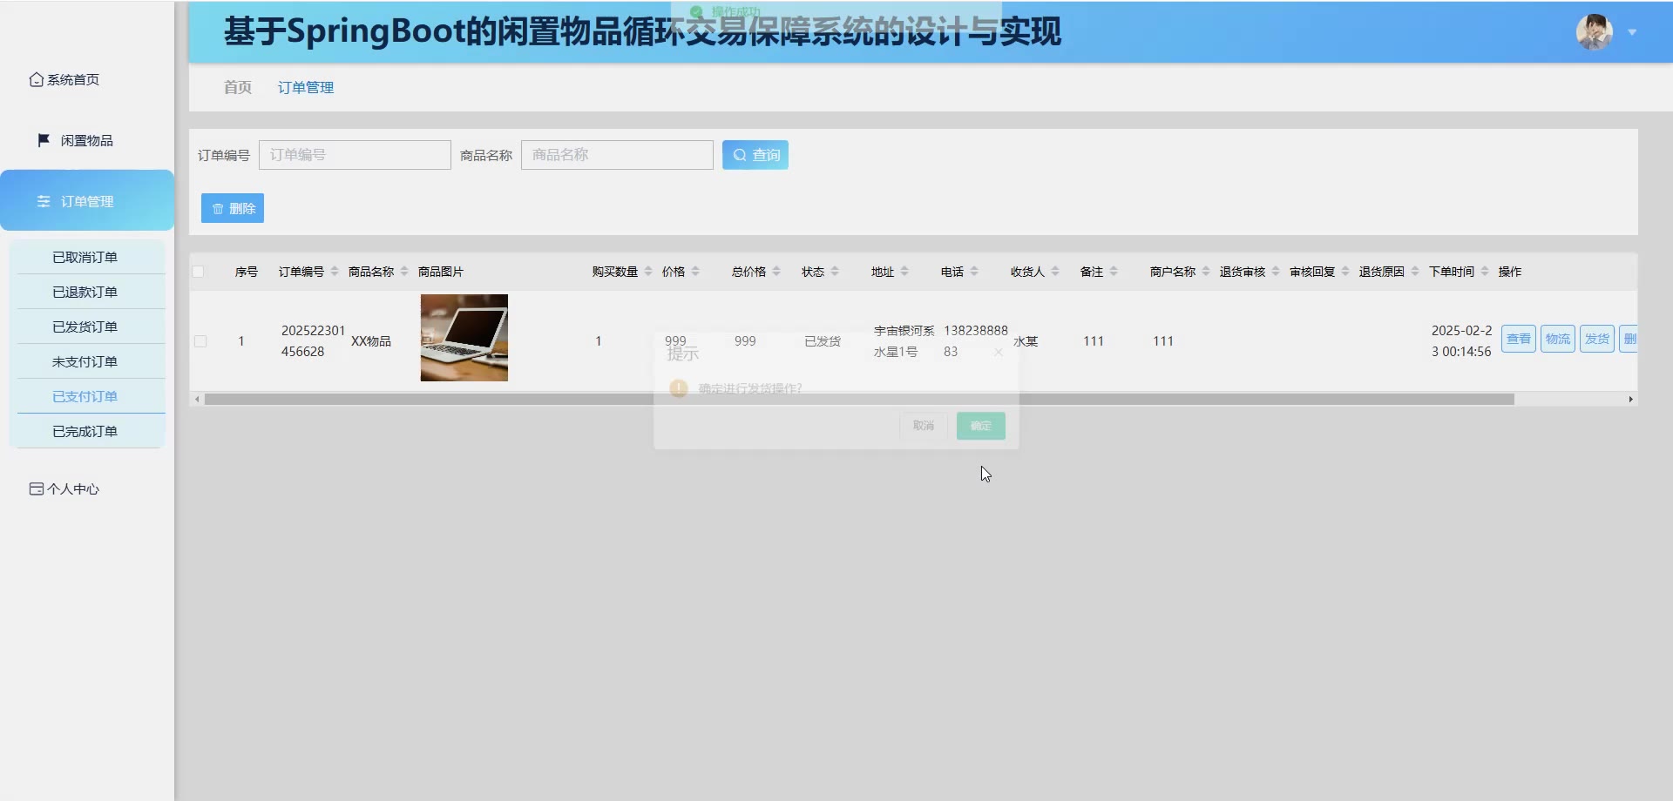The image size is (1673, 801).
Task: Focus the order number input field
Action: click(355, 155)
